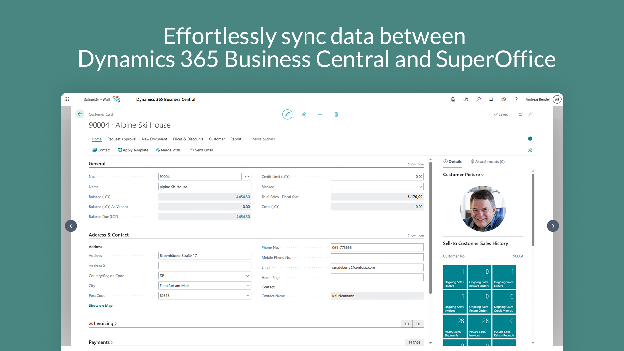Open the No. field lookup ellipsis
The height and width of the screenshot is (351, 624).
point(247,177)
